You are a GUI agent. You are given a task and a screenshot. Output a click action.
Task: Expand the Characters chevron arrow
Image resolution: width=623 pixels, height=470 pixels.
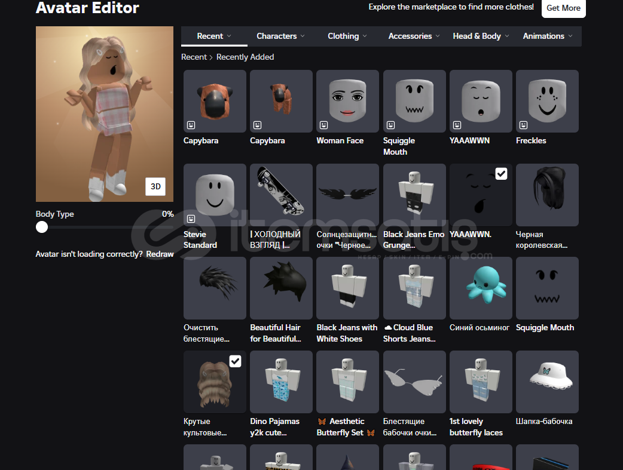(x=303, y=36)
